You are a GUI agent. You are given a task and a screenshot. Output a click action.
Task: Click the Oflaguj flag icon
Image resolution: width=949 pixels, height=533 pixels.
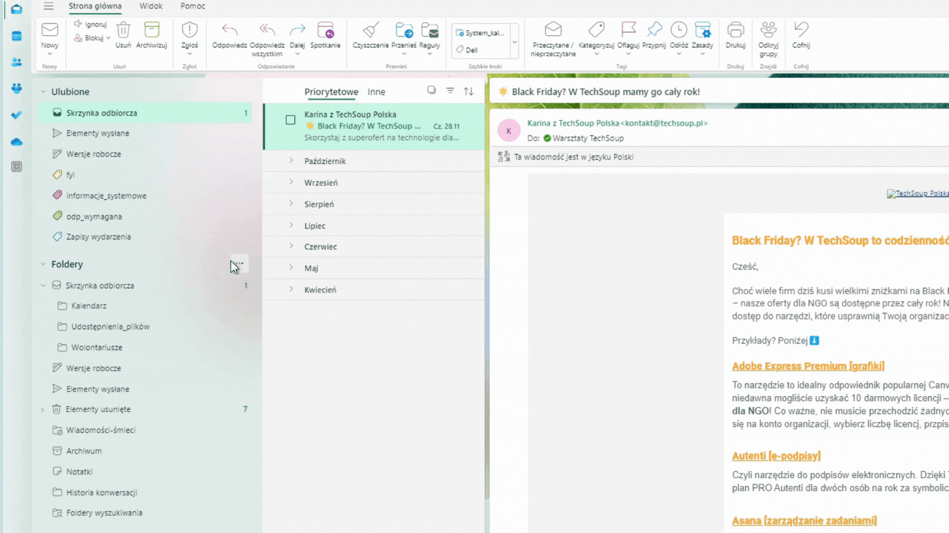click(628, 30)
